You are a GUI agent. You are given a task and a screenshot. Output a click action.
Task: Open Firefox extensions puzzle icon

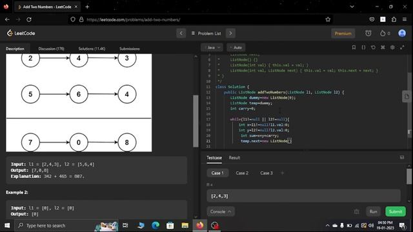point(394,19)
